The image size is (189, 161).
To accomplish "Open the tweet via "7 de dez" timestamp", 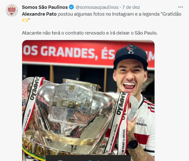I will pyautogui.click(x=131, y=7).
